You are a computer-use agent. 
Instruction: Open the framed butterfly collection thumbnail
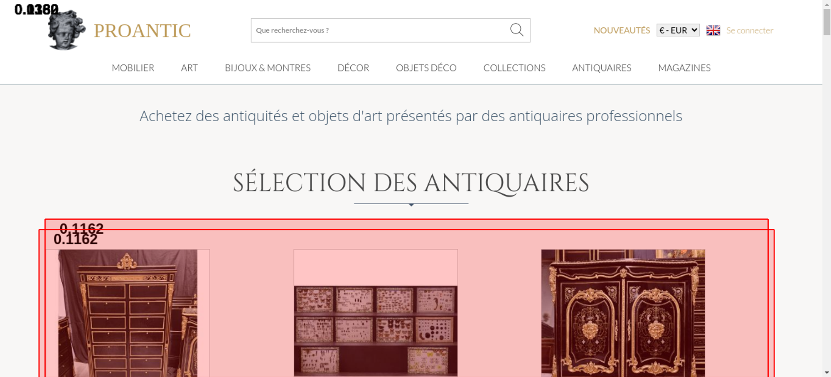(376, 313)
